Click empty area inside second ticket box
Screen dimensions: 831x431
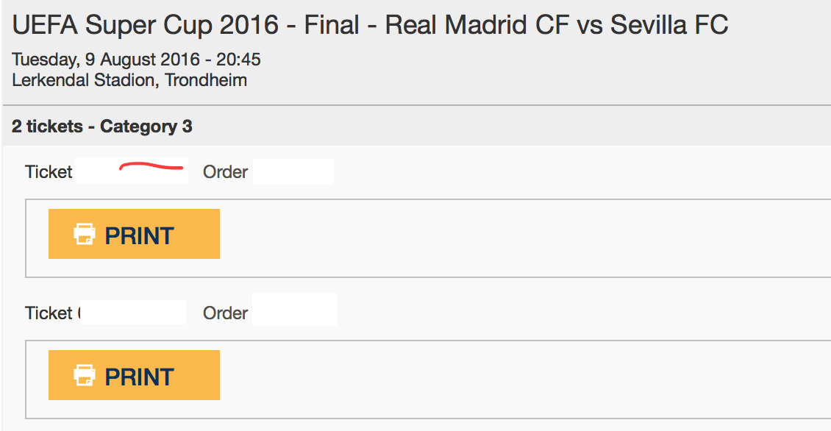524,379
